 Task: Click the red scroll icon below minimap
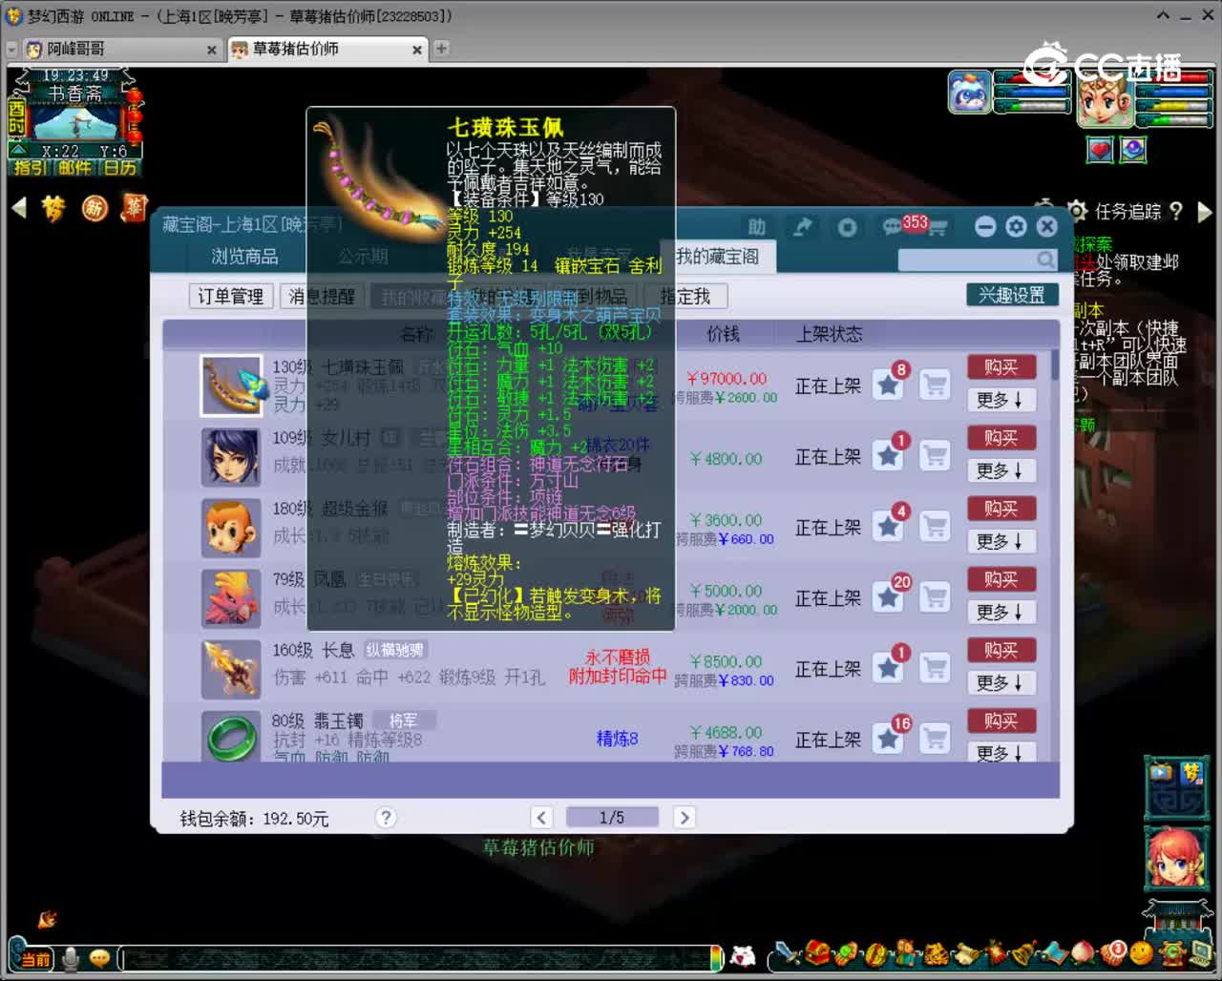134,208
